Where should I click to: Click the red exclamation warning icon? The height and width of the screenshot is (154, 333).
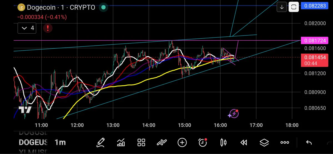(x=48, y=28)
